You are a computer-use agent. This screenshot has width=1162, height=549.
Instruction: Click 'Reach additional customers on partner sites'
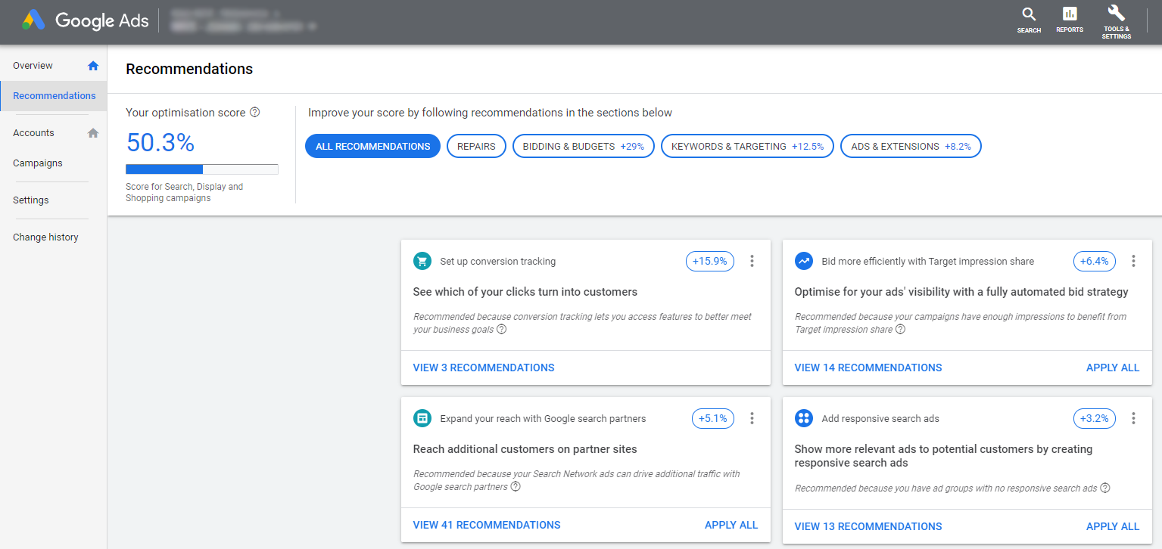click(525, 449)
